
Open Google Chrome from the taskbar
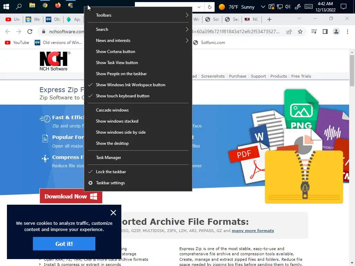45,5
